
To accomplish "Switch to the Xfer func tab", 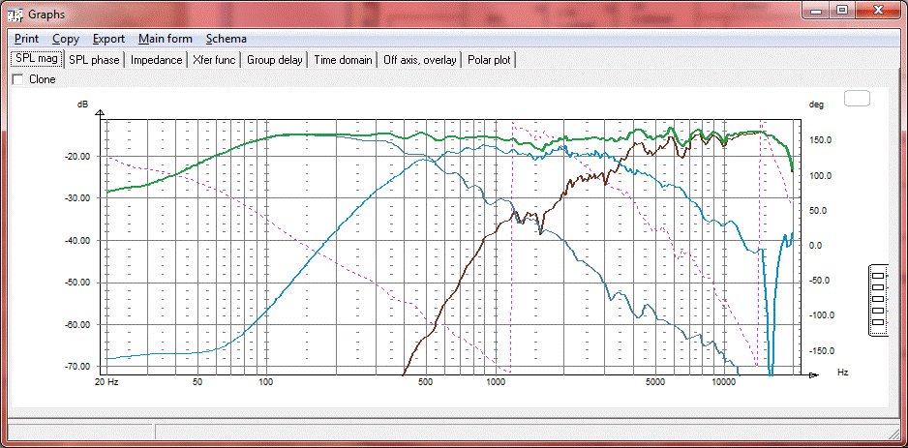I will click(x=214, y=60).
